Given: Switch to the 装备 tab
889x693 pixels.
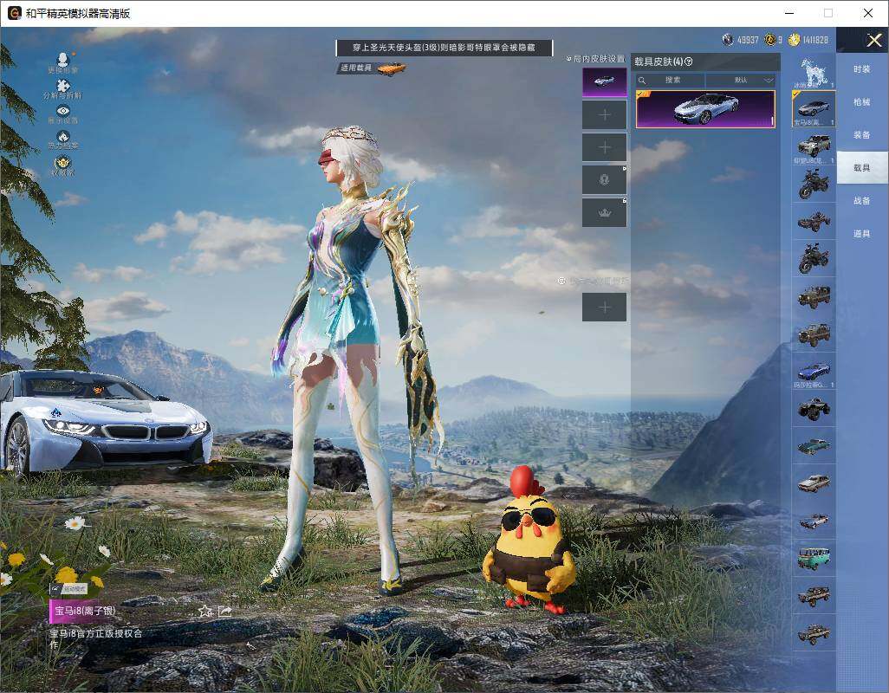Looking at the screenshot, I should tap(862, 135).
